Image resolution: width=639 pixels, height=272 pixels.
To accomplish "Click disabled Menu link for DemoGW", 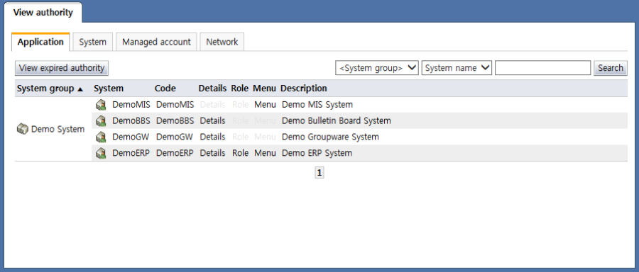I will [265, 137].
